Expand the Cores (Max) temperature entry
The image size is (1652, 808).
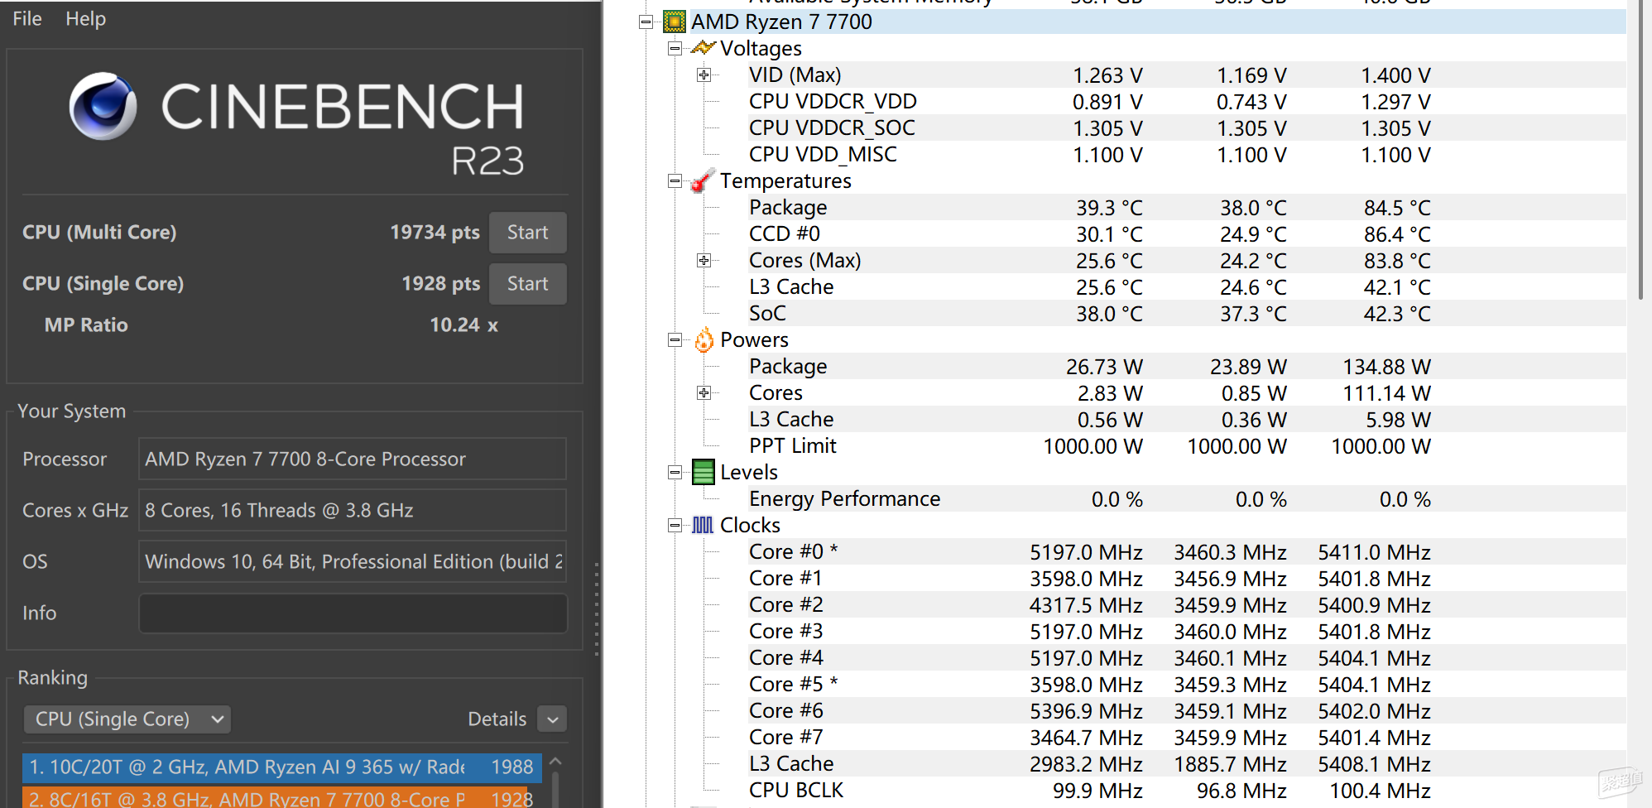pyautogui.click(x=704, y=261)
